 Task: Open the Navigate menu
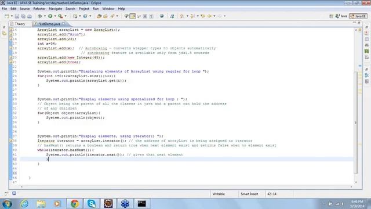coord(56,9)
